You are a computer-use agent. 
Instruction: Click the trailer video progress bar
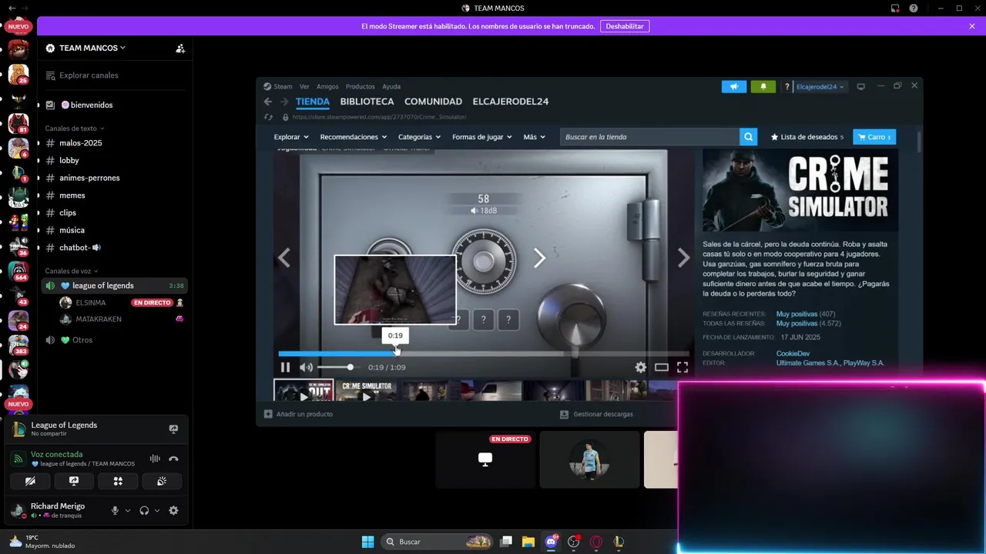(483, 353)
